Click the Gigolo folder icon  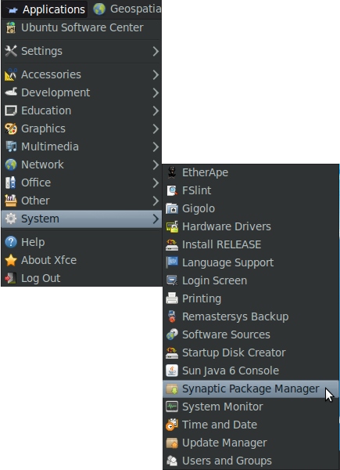pos(172,208)
